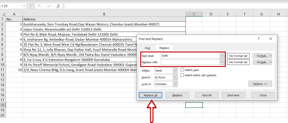
Task: Click the No Format Set preview for Replace with
Action: click(238, 62)
